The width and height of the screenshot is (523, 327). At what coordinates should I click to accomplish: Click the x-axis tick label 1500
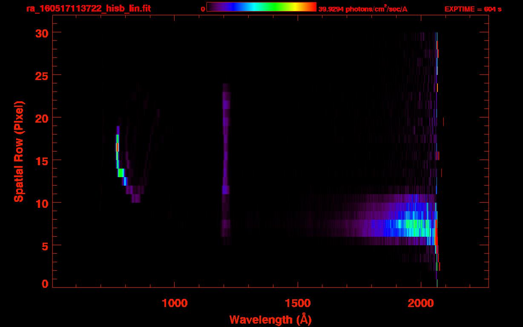point(297,302)
